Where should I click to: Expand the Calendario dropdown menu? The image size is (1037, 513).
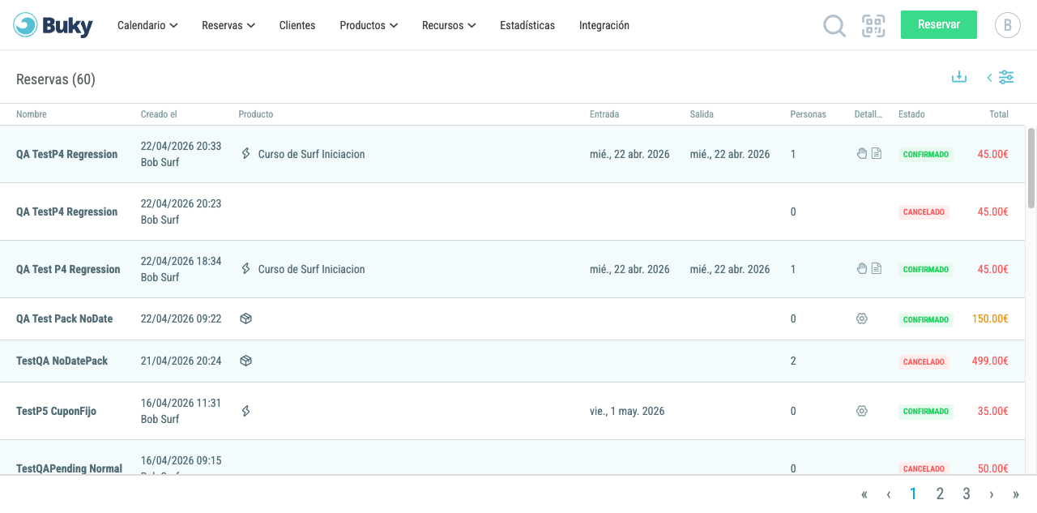point(147,25)
